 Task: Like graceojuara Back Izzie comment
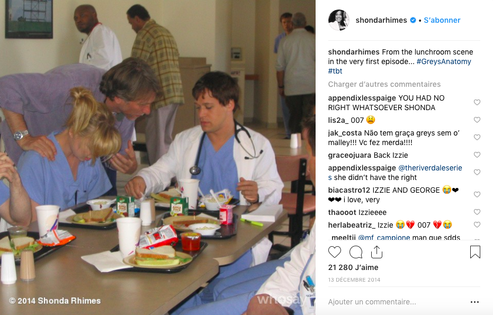(477, 155)
